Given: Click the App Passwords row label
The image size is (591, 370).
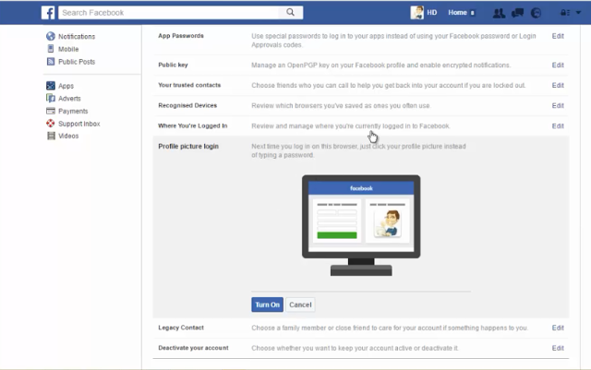Looking at the screenshot, I should click(x=181, y=36).
